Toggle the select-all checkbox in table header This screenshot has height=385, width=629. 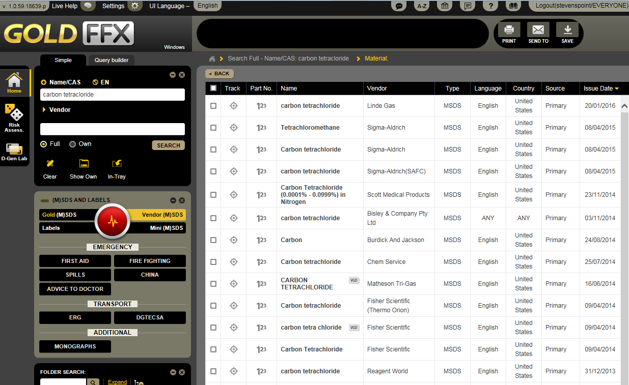[x=213, y=88]
